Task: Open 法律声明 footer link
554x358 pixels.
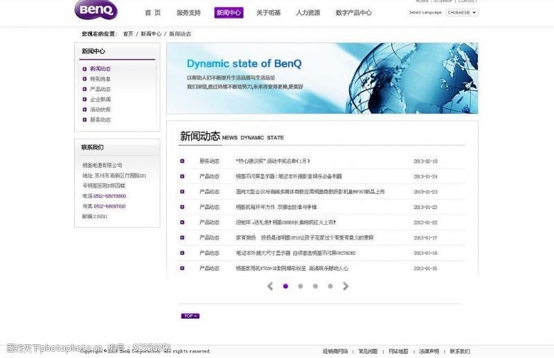Action: tap(429, 351)
